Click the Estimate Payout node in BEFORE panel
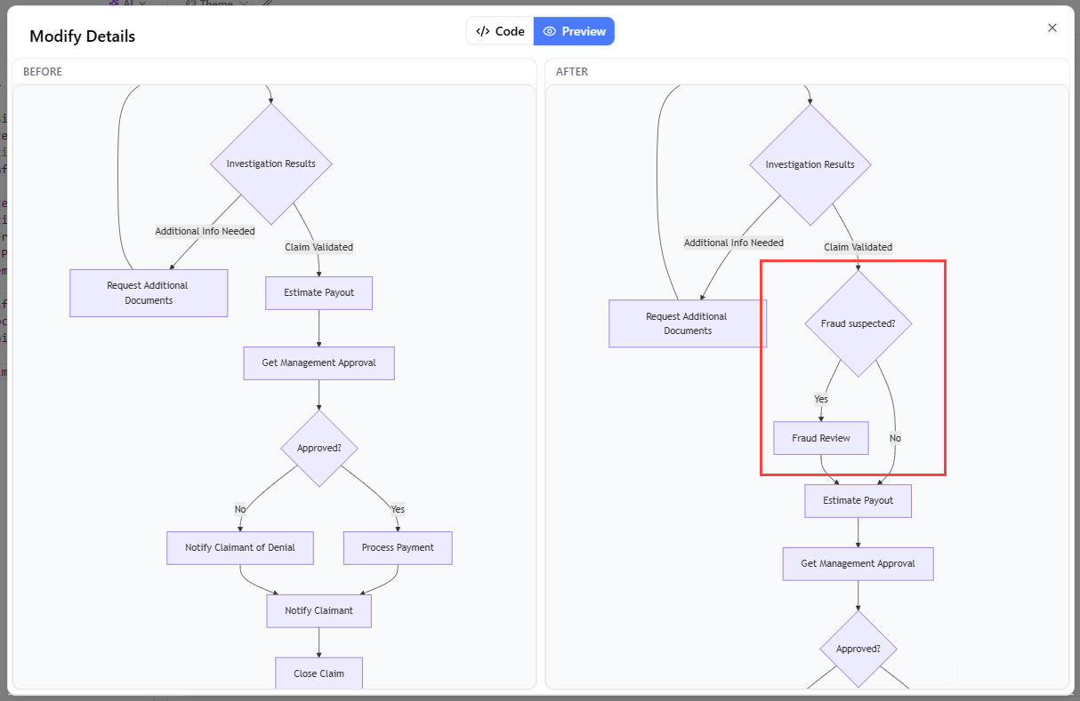 point(318,292)
